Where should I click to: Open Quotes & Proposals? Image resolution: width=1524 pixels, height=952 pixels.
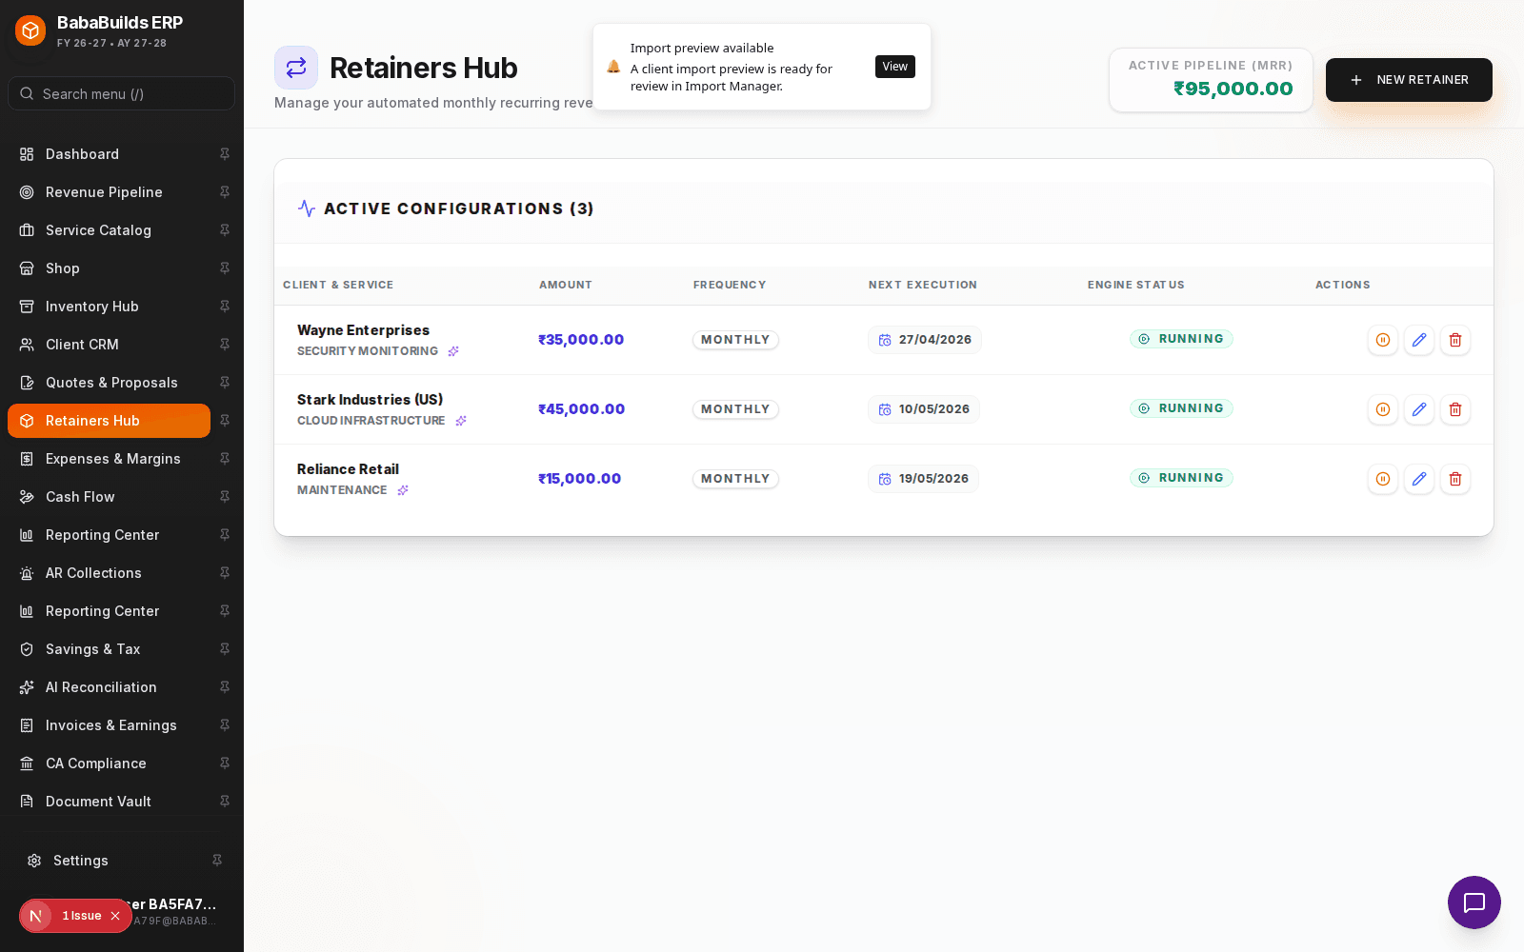pos(109,383)
